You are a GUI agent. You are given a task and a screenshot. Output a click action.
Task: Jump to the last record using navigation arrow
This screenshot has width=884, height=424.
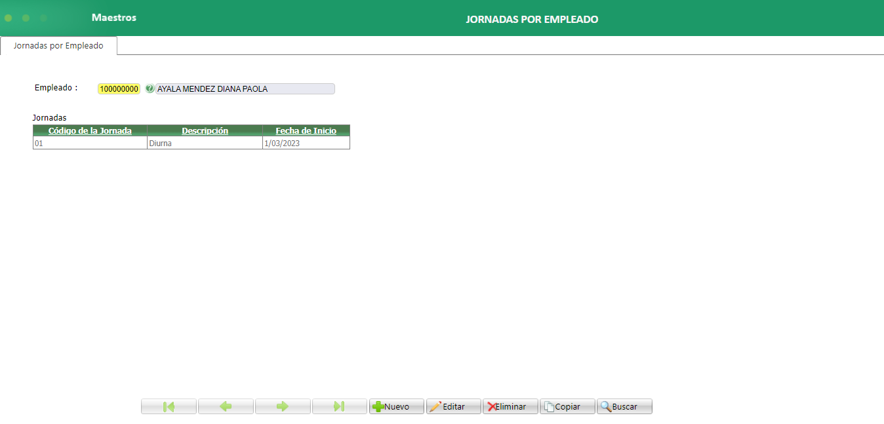pos(339,406)
